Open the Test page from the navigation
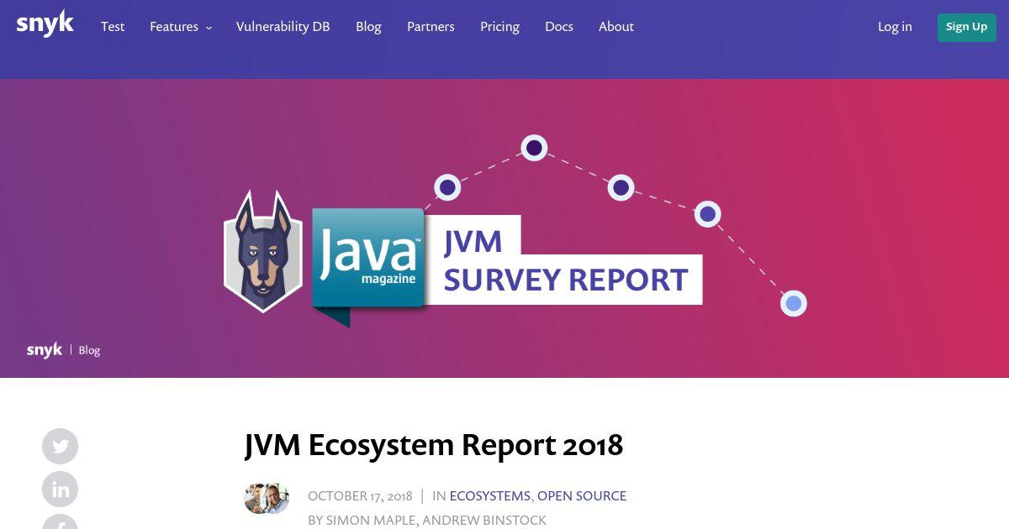Image resolution: width=1009 pixels, height=529 pixels. click(x=113, y=27)
